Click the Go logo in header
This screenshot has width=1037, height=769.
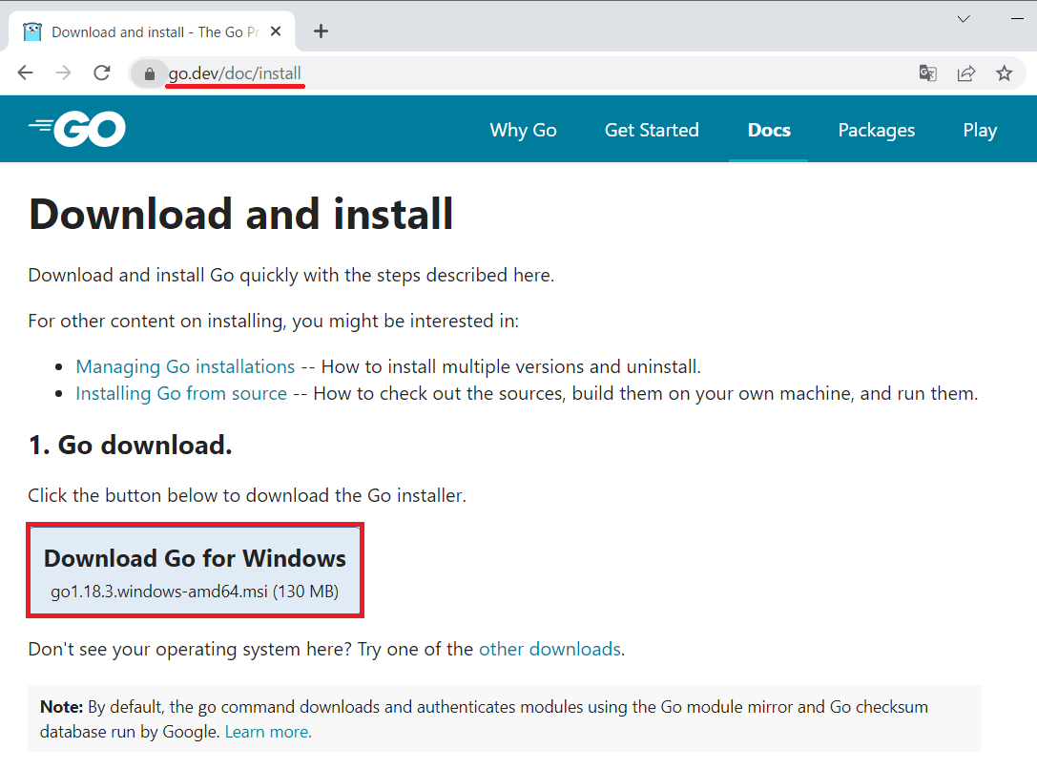click(76, 129)
